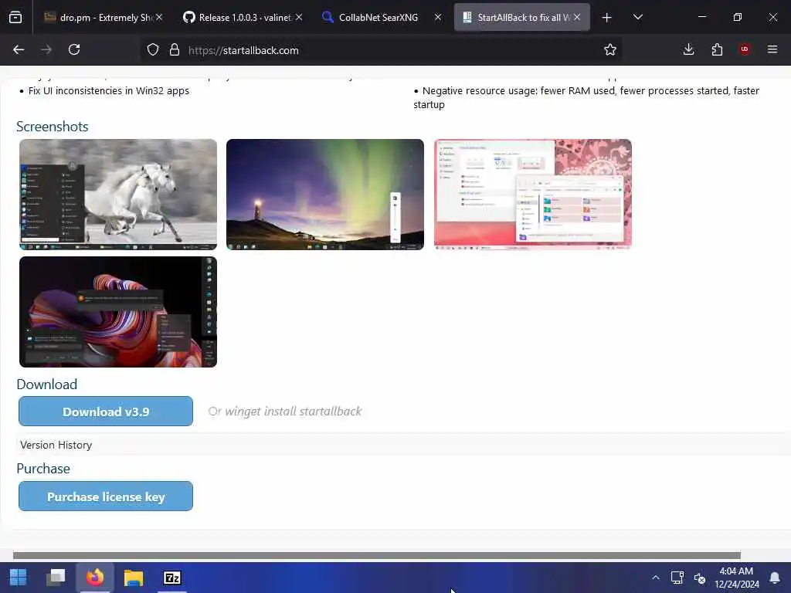The height and width of the screenshot is (593, 791).
Task: Go back to previous page
Action: click(x=19, y=49)
